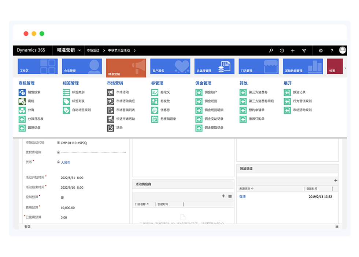The height and width of the screenshot is (257, 359).
Task: Expand the 中秋节大促活动 breadcrumb chevron
Action: tap(135, 50)
